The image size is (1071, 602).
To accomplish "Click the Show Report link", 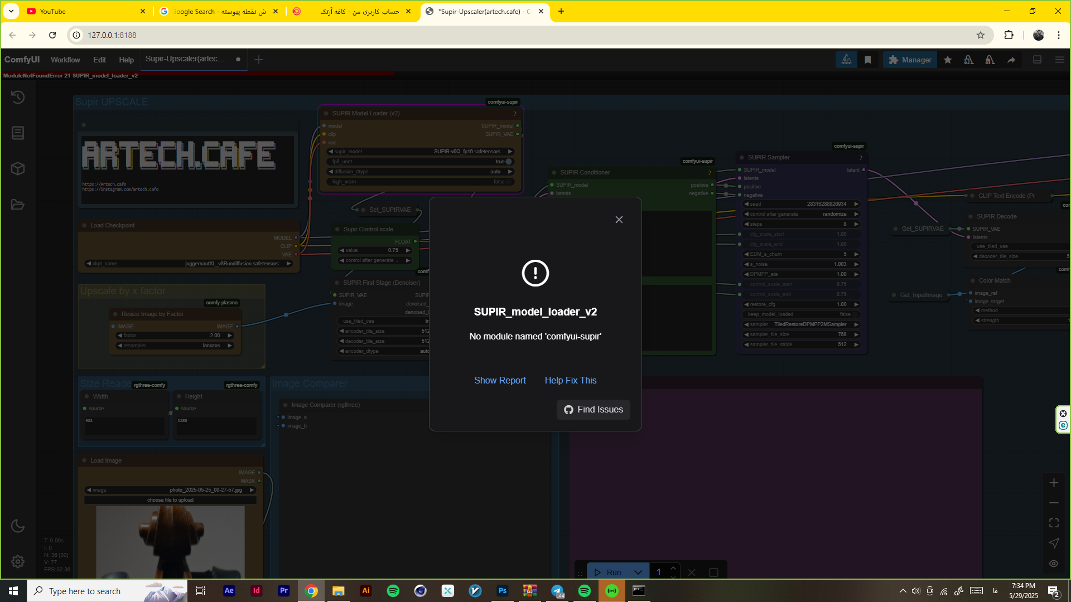I will [499, 380].
